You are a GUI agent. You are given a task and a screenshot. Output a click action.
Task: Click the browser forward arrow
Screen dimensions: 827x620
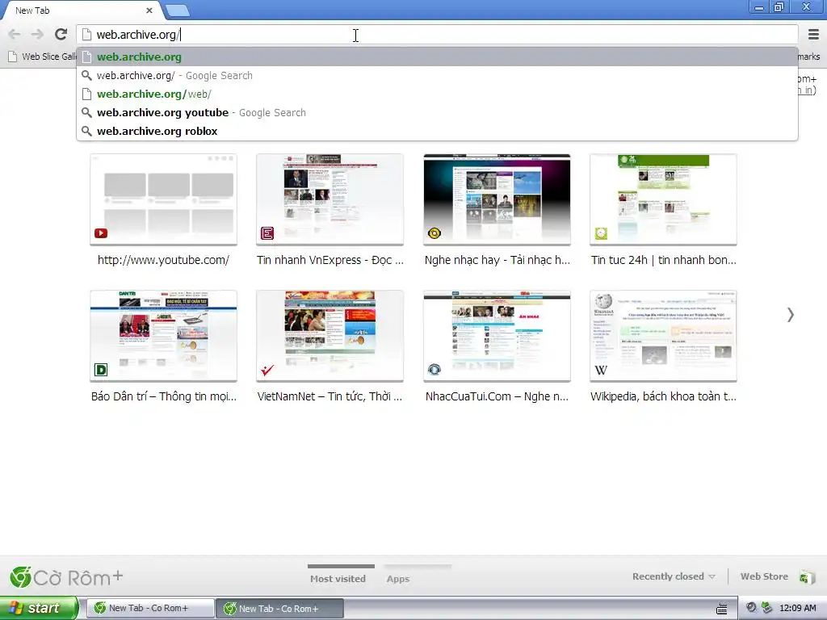pos(37,34)
